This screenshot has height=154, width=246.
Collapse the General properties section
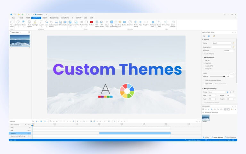click(203, 39)
